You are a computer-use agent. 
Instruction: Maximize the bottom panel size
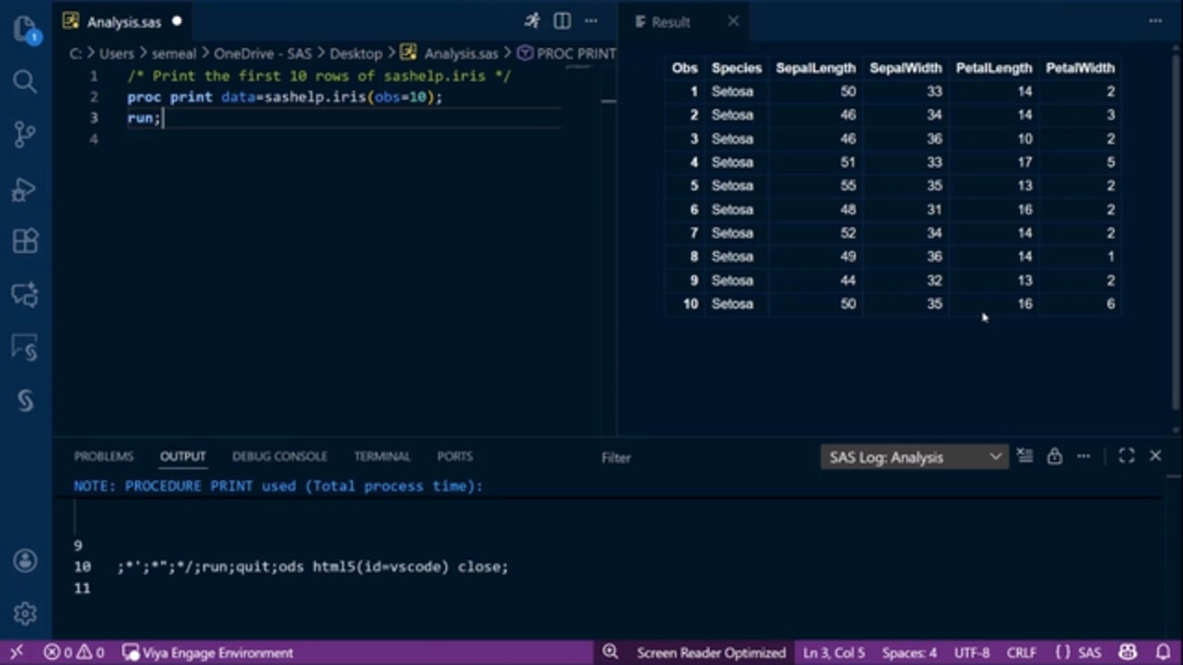1126,456
